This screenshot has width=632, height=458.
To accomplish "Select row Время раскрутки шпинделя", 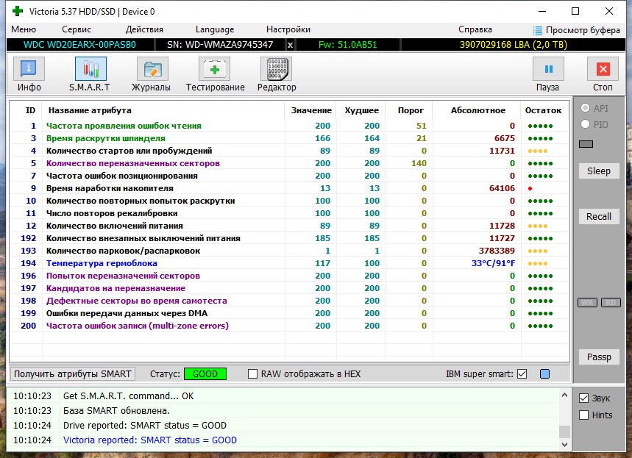I will point(289,138).
